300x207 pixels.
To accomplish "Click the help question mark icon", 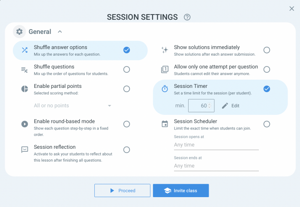I will click(x=187, y=17).
